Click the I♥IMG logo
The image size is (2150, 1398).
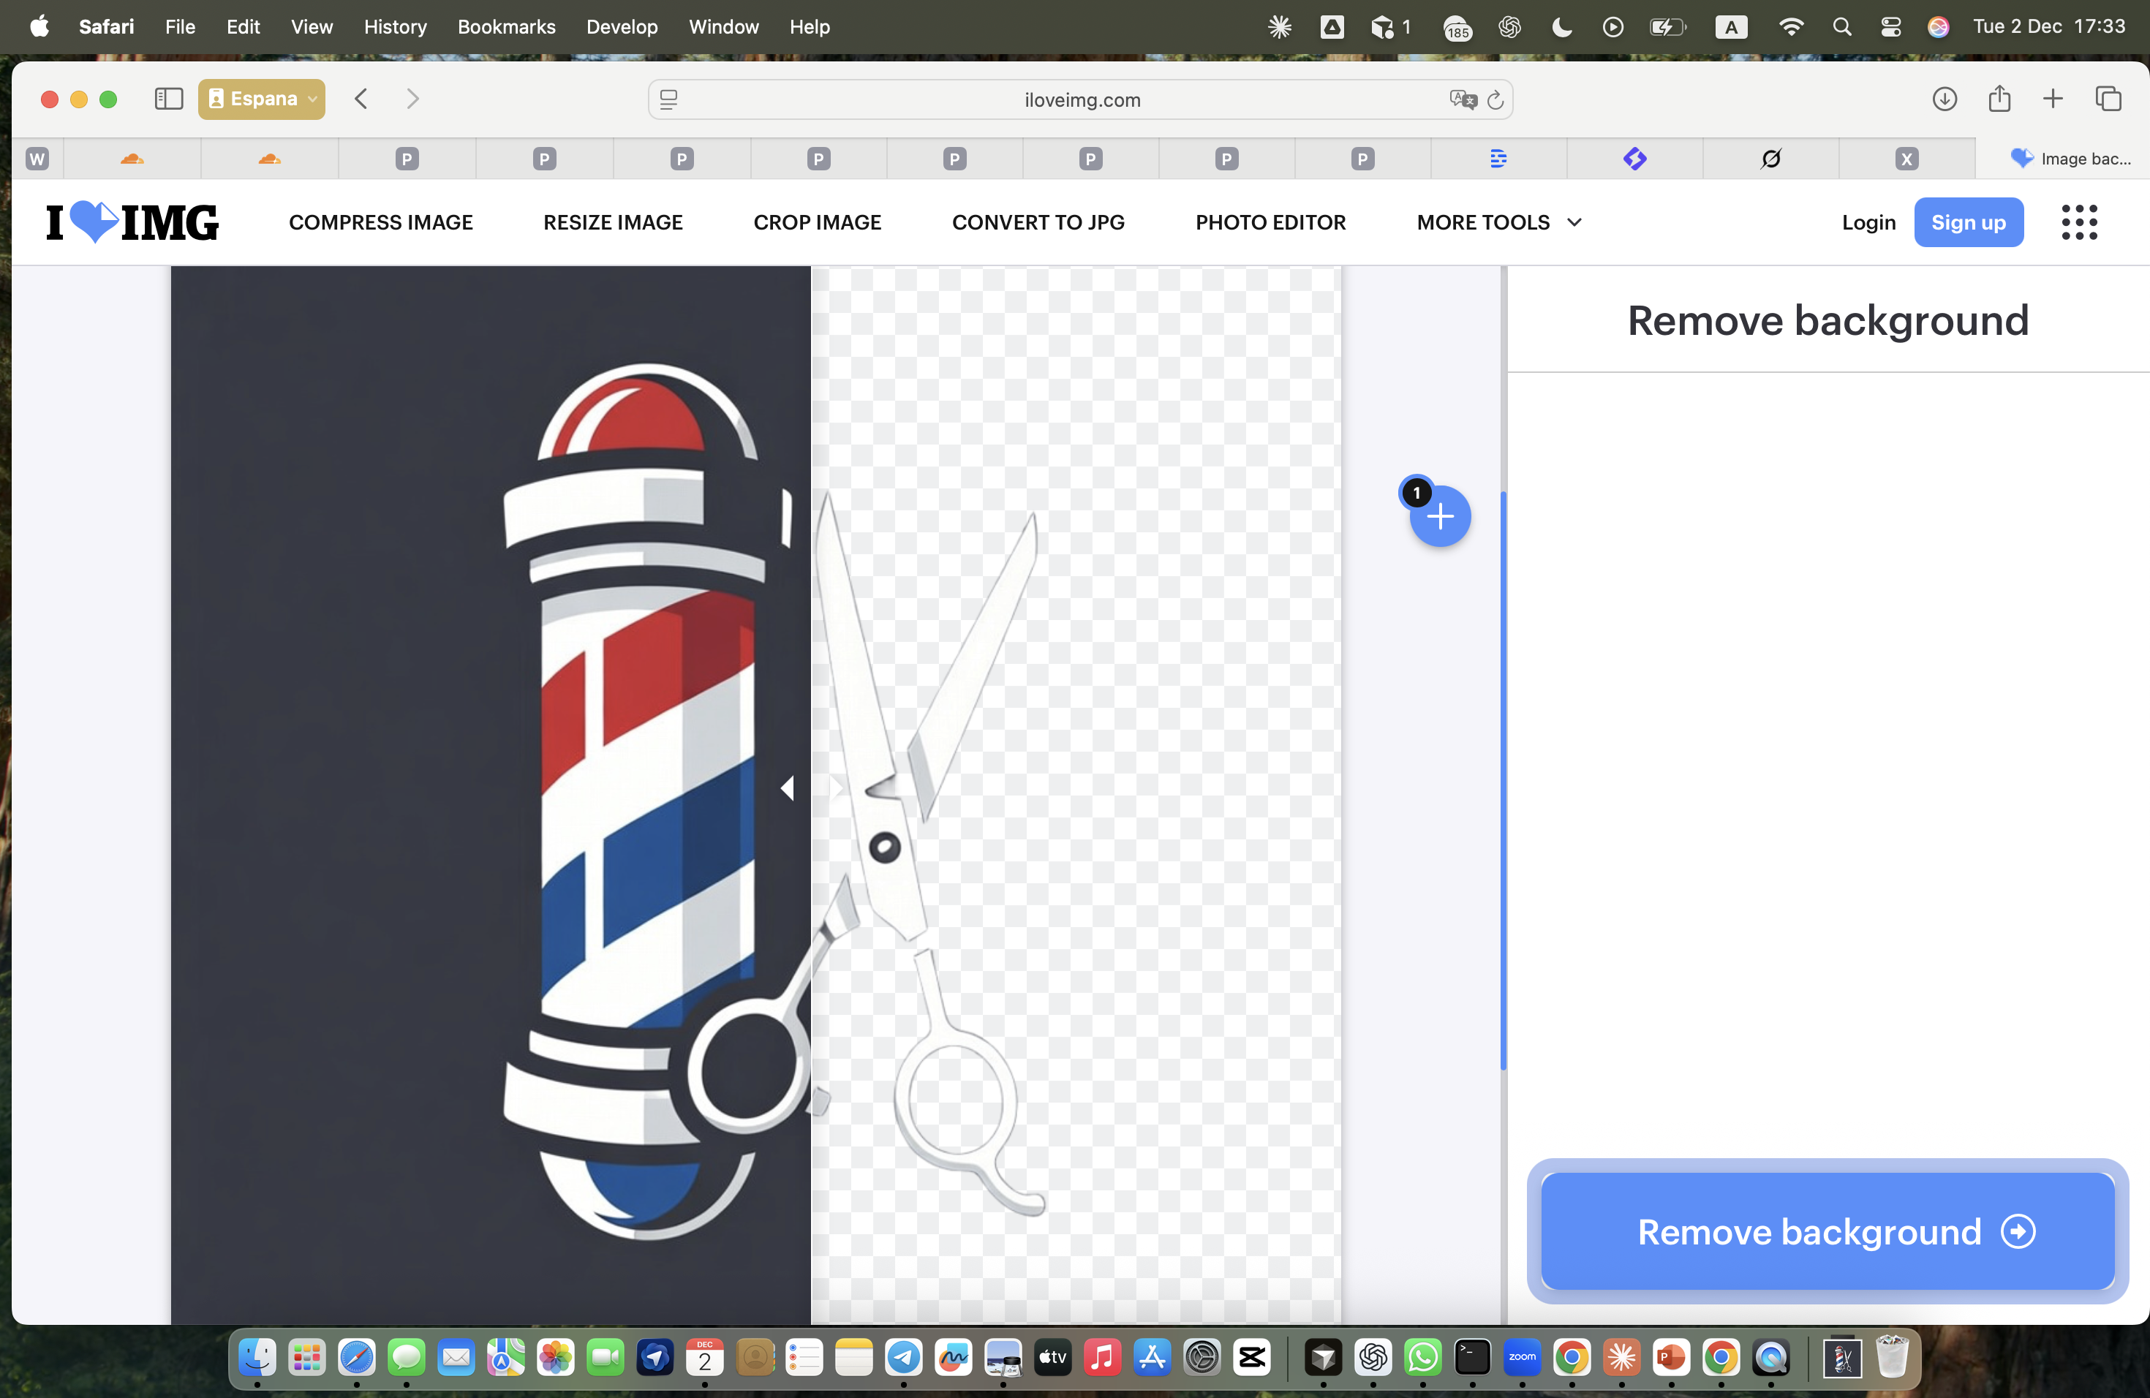130,222
